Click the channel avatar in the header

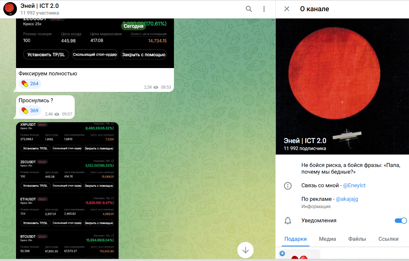10,9
